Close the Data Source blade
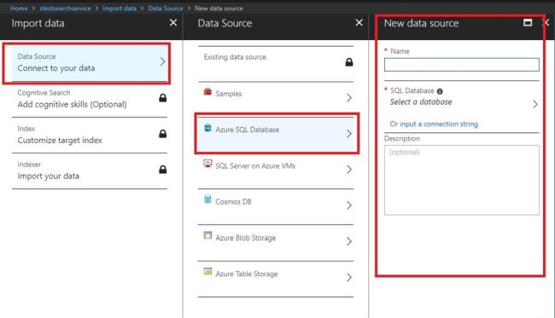 click(x=359, y=23)
